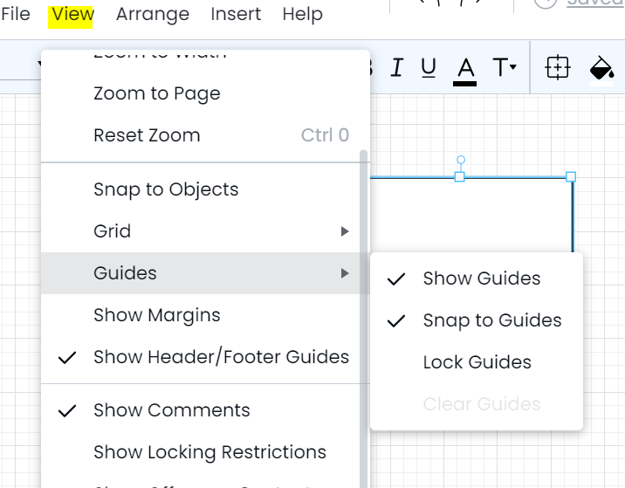Screen dimensions: 625x488
Task: Toggle italic text formatting
Action: pos(396,67)
